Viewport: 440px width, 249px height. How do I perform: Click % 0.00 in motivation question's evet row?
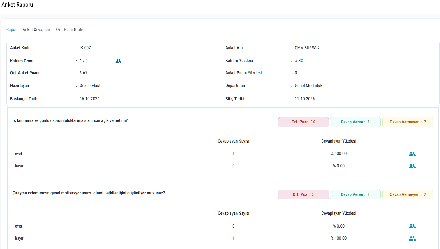coord(339,226)
